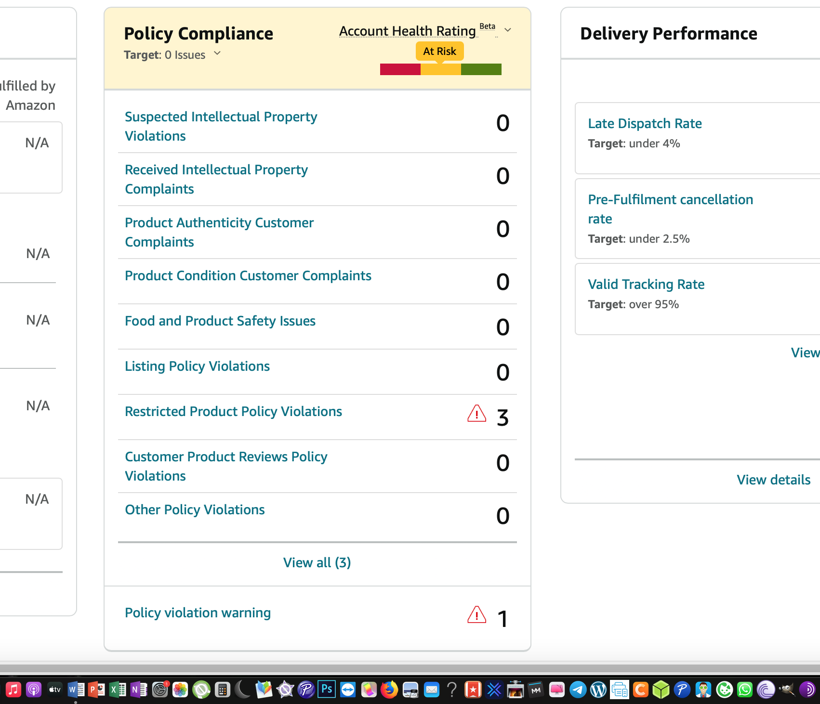The height and width of the screenshot is (704, 820).
Task: Open WhatsApp in the dock
Action: 745,690
